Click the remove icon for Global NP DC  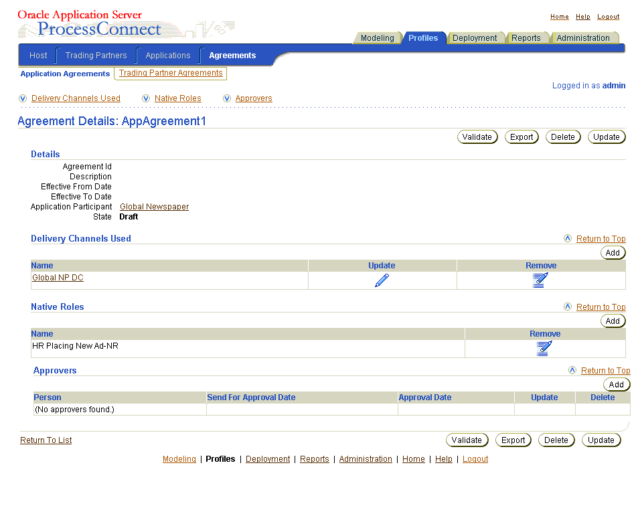[540, 280]
